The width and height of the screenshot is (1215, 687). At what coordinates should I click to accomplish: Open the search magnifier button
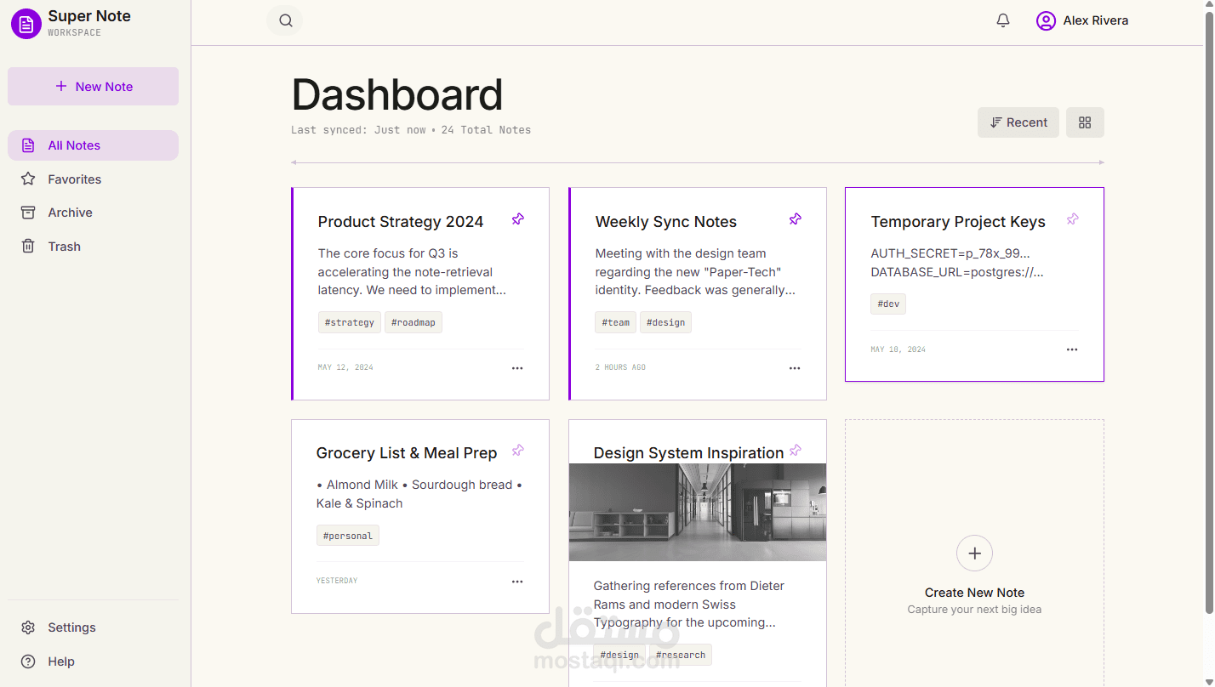coord(285,20)
